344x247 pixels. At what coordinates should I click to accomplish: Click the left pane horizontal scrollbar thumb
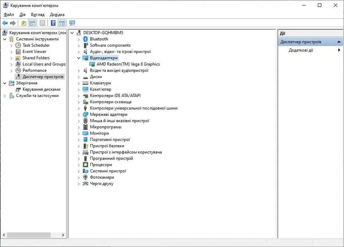(29, 235)
